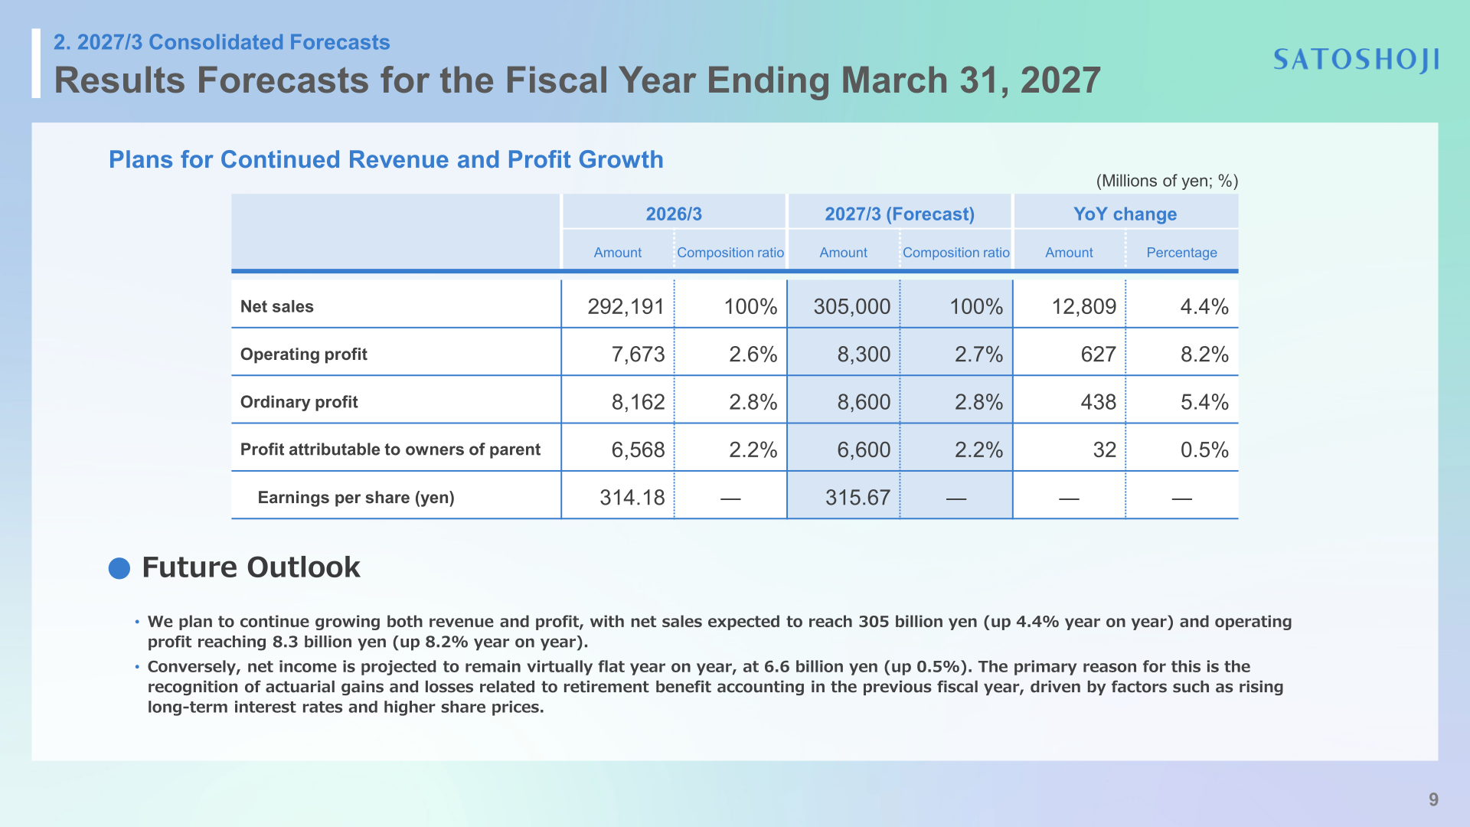Click the 'YoY change' column header
1470x827 pixels.
tap(1125, 214)
